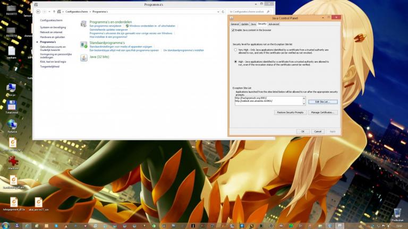This screenshot has width=408, height=229.
Task: Switch to the Advanced tab
Action: pyautogui.click(x=274, y=24)
